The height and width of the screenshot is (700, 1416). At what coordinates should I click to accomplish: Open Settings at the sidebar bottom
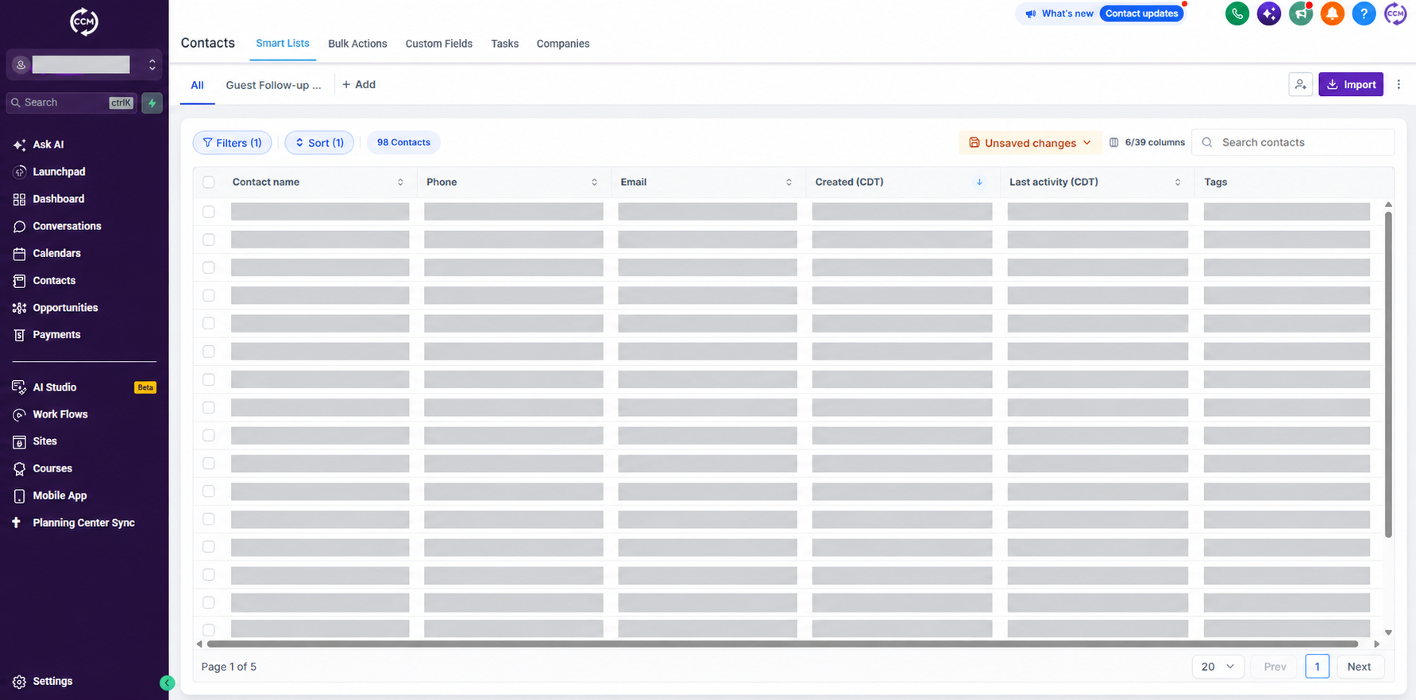pos(52,681)
